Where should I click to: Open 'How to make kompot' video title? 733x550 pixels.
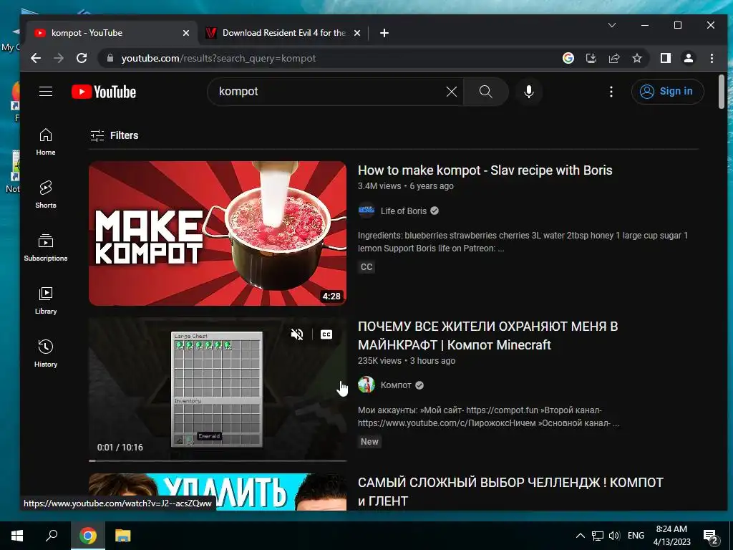(485, 170)
